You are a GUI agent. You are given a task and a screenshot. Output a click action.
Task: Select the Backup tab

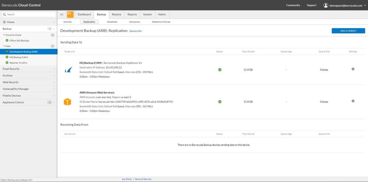click(102, 15)
